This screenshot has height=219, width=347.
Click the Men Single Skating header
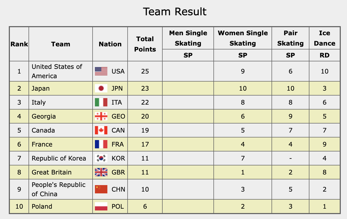point(188,38)
